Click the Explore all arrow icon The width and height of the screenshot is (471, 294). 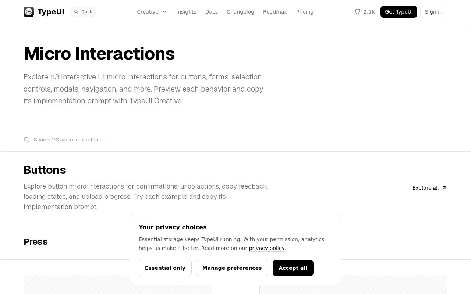point(444,188)
